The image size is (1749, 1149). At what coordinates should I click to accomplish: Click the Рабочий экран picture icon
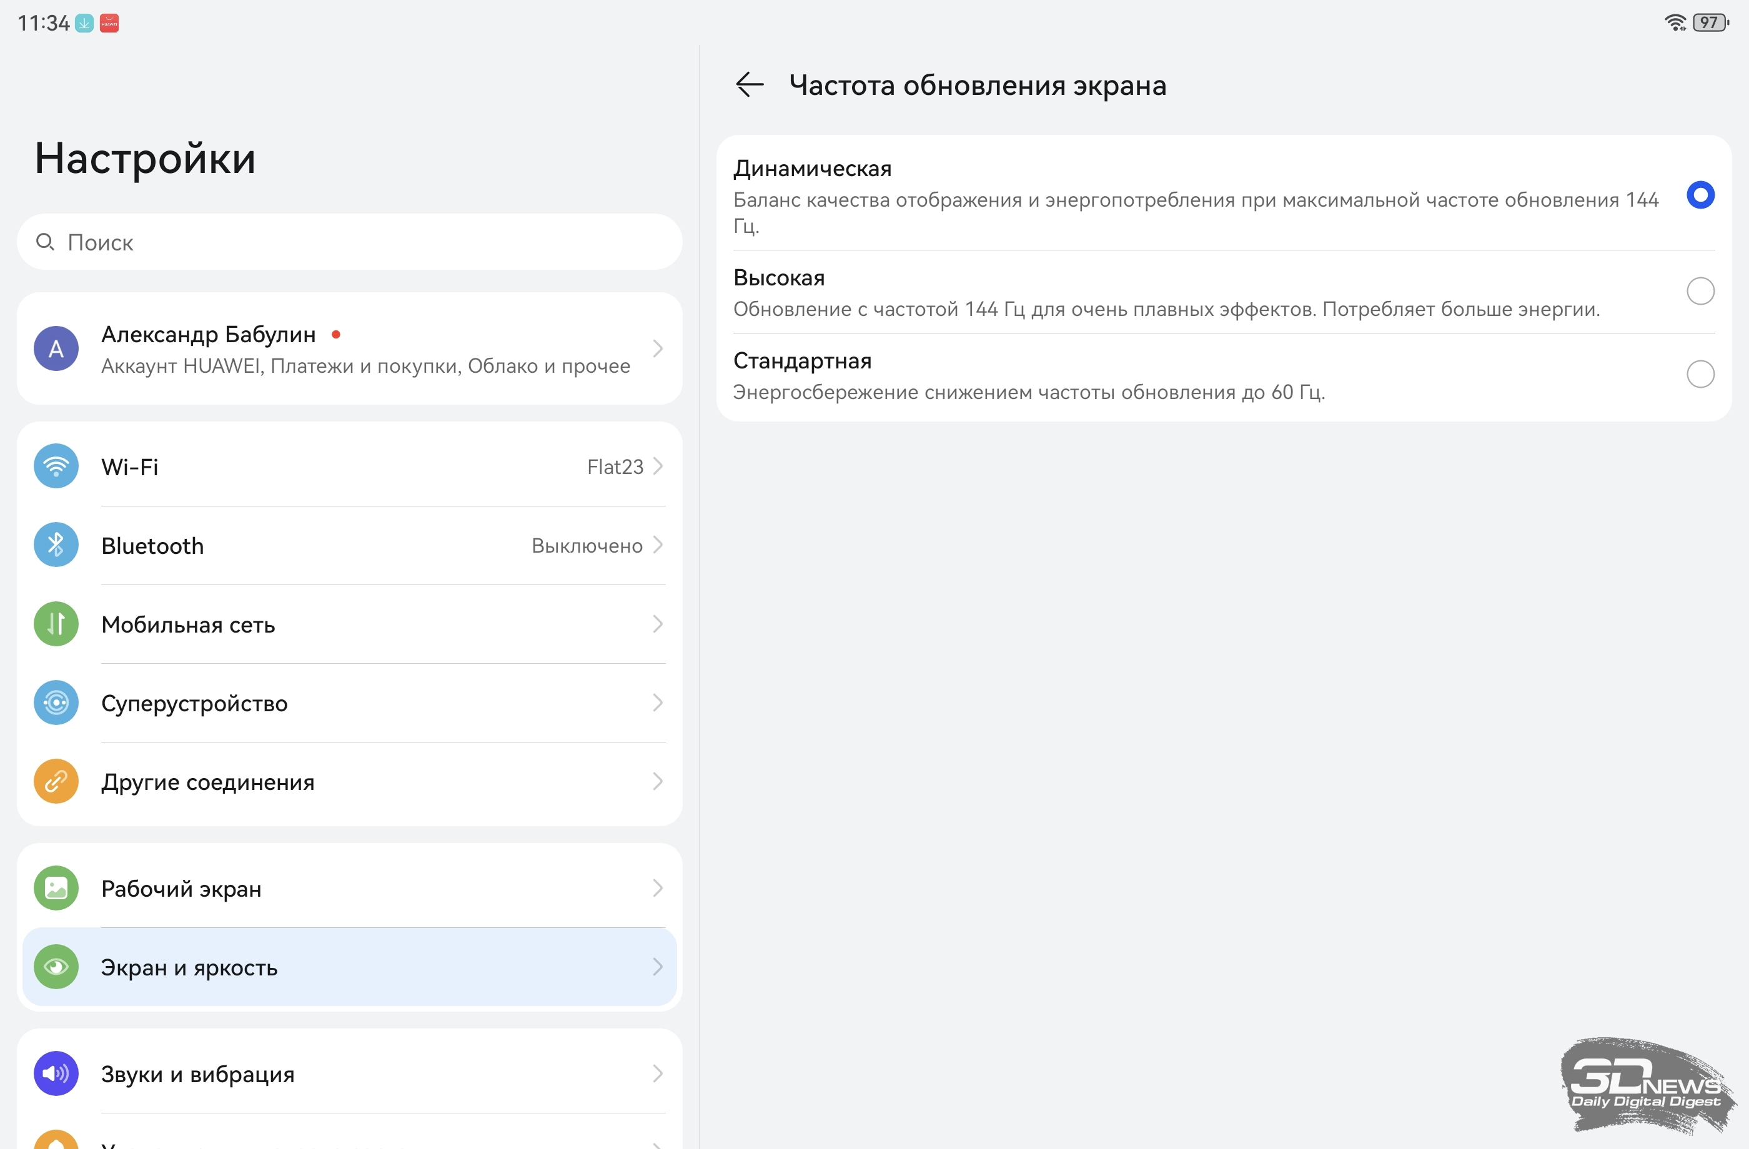pyautogui.click(x=56, y=888)
